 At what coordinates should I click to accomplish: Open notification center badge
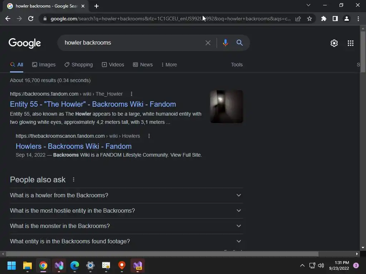[356, 265]
